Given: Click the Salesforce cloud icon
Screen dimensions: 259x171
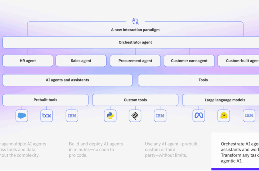Looking at the screenshot, I should 22,116.
